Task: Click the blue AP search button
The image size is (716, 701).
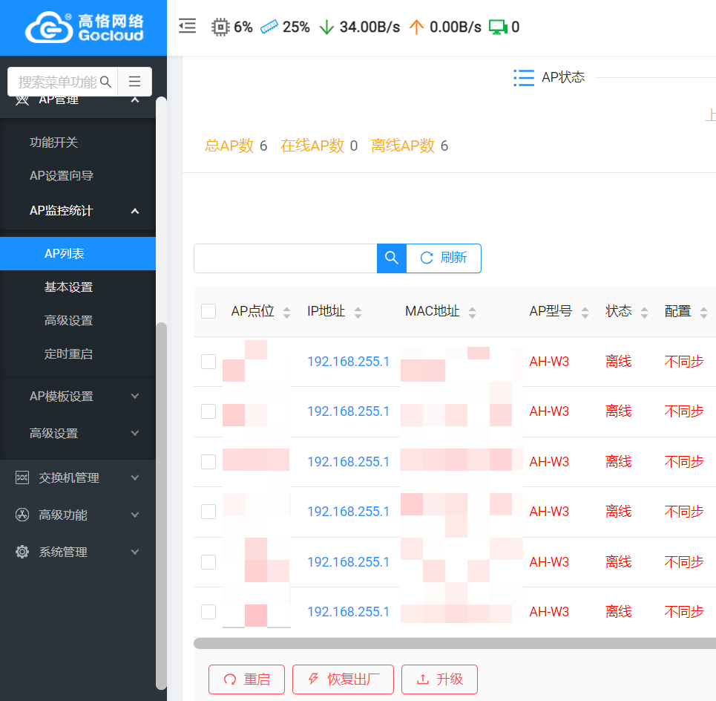Action: click(x=391, y=258)
